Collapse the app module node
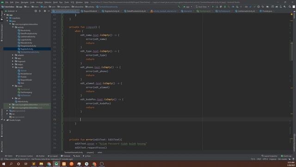 [5, 15]
